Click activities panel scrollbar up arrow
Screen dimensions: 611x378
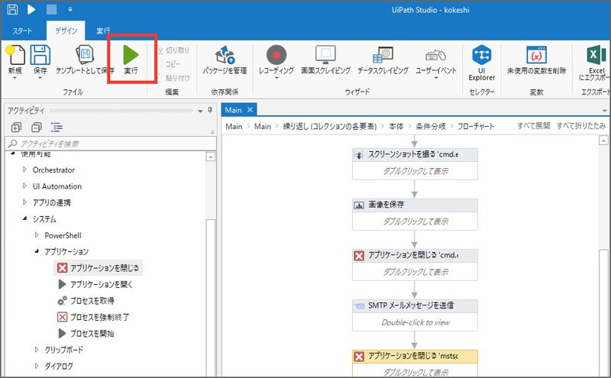[x=211, y=157]
